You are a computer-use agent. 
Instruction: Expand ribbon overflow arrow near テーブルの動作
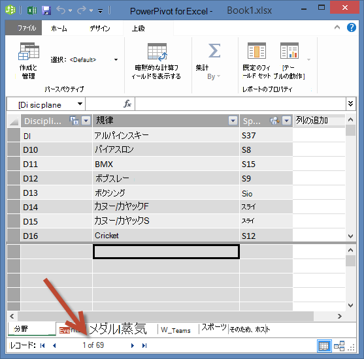[308, 60]
